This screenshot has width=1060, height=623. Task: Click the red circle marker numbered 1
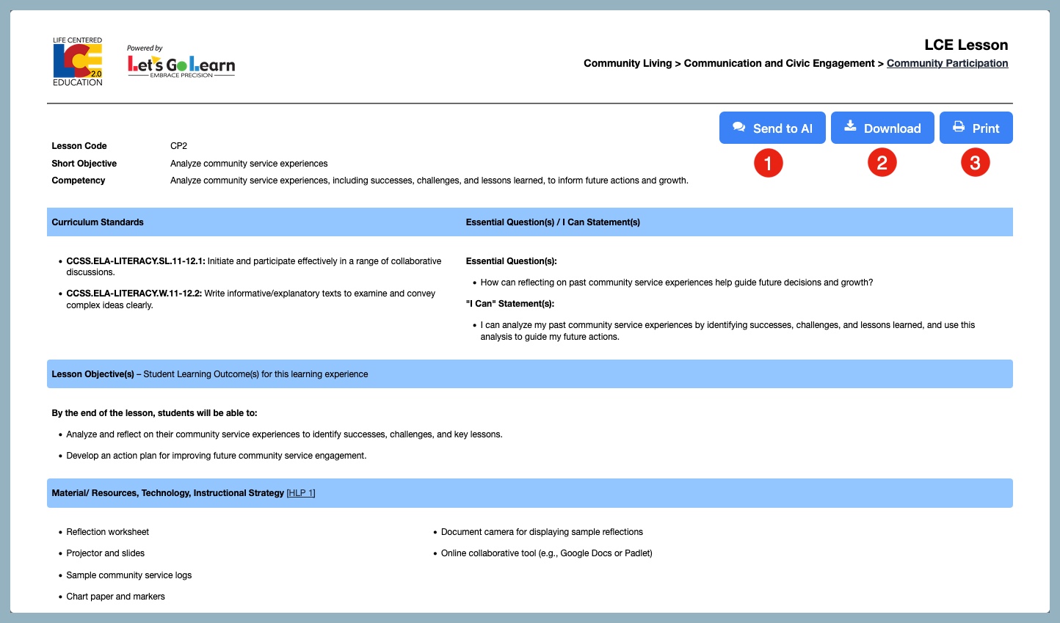click(x=768, y=163)
